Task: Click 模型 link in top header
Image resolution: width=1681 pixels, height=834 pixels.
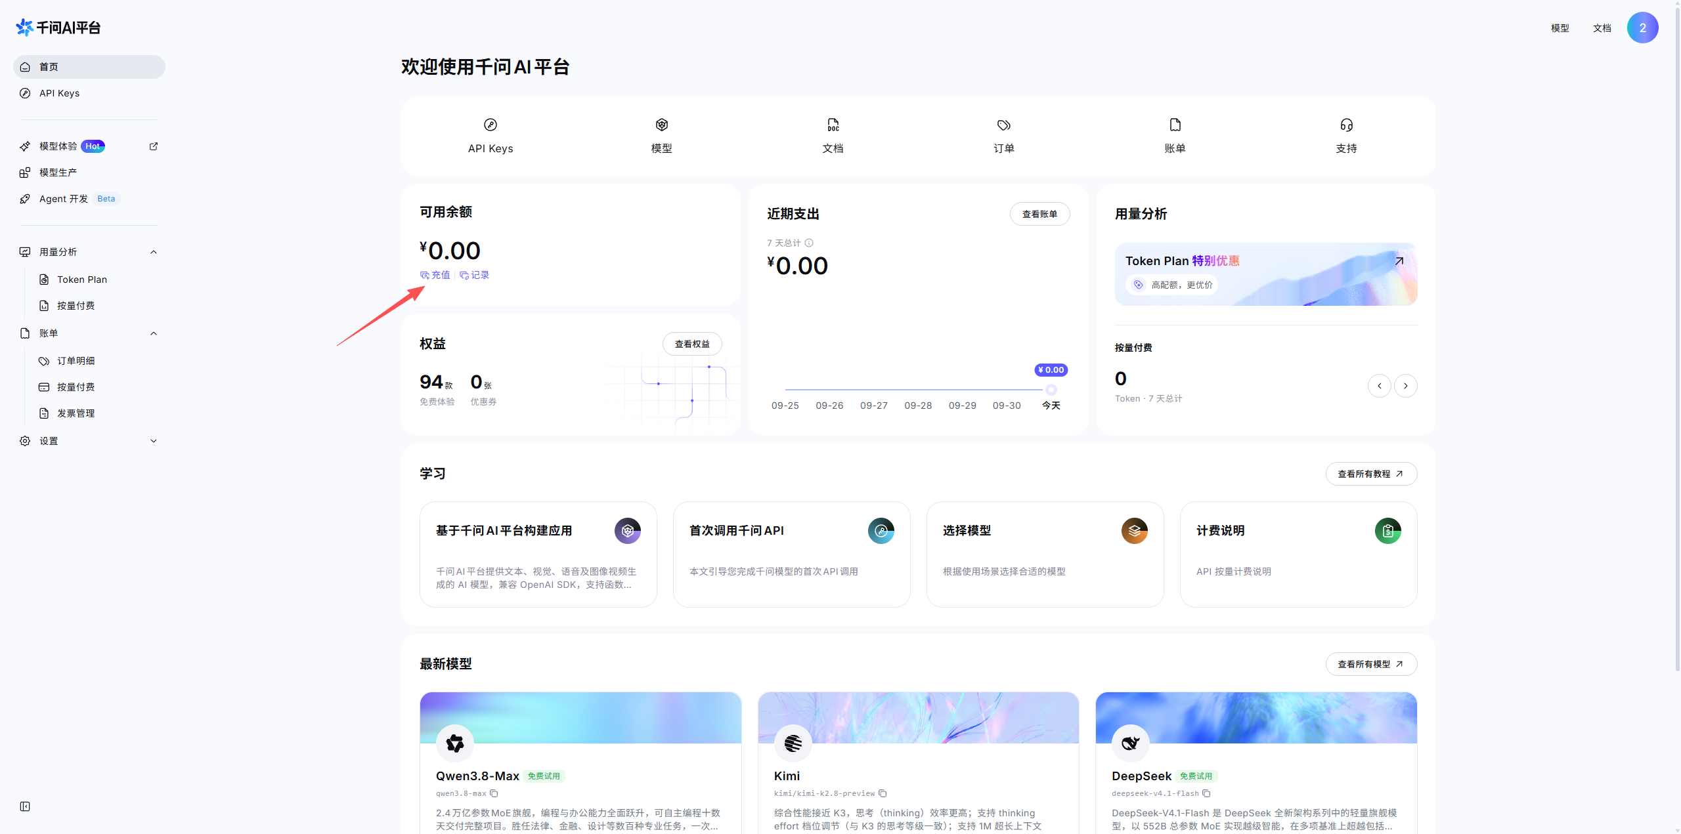Action: point(1560,28)
